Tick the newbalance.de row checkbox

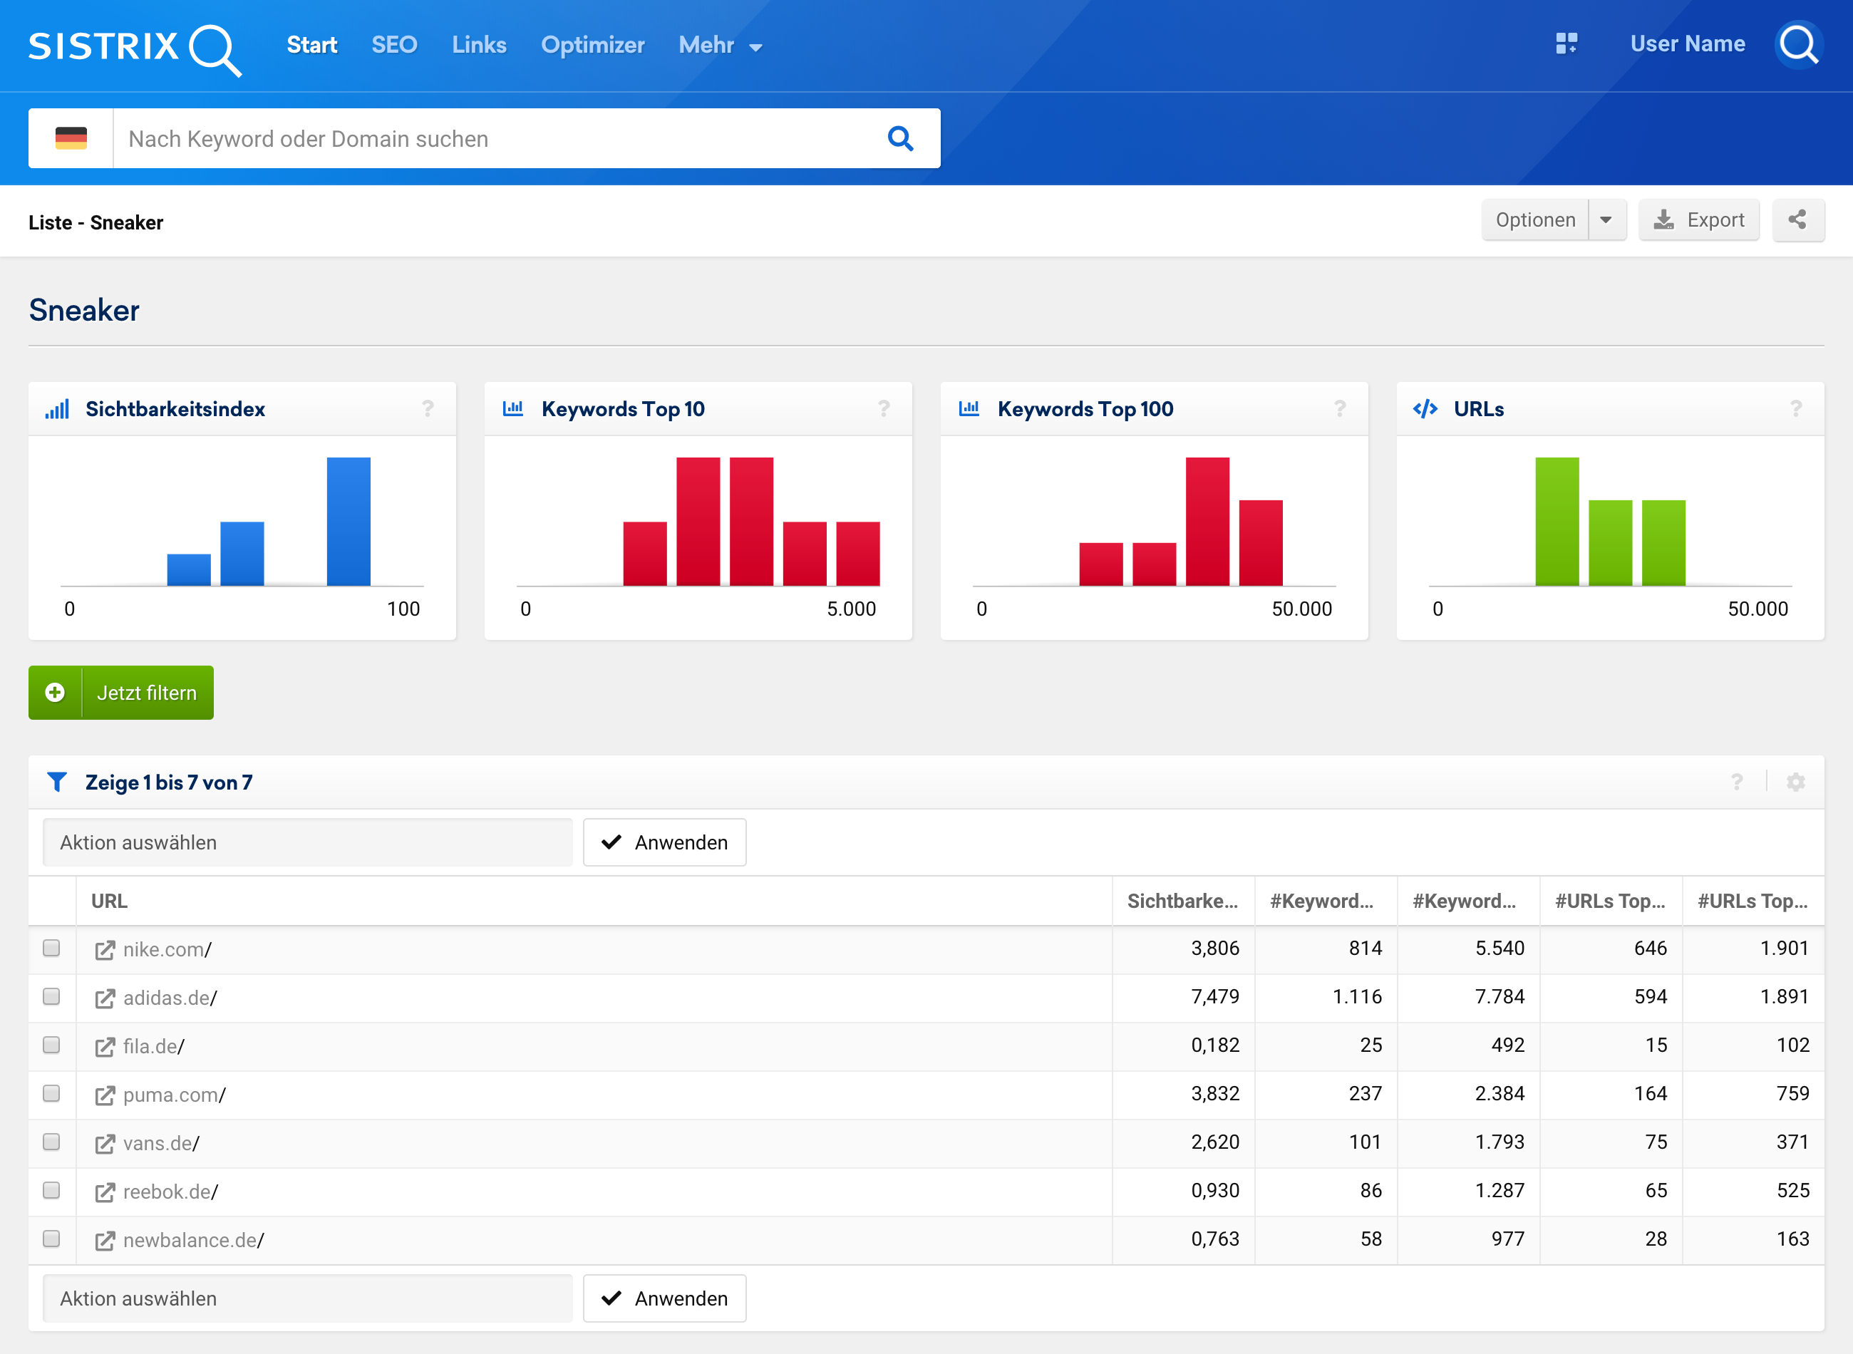point(51,1239)
